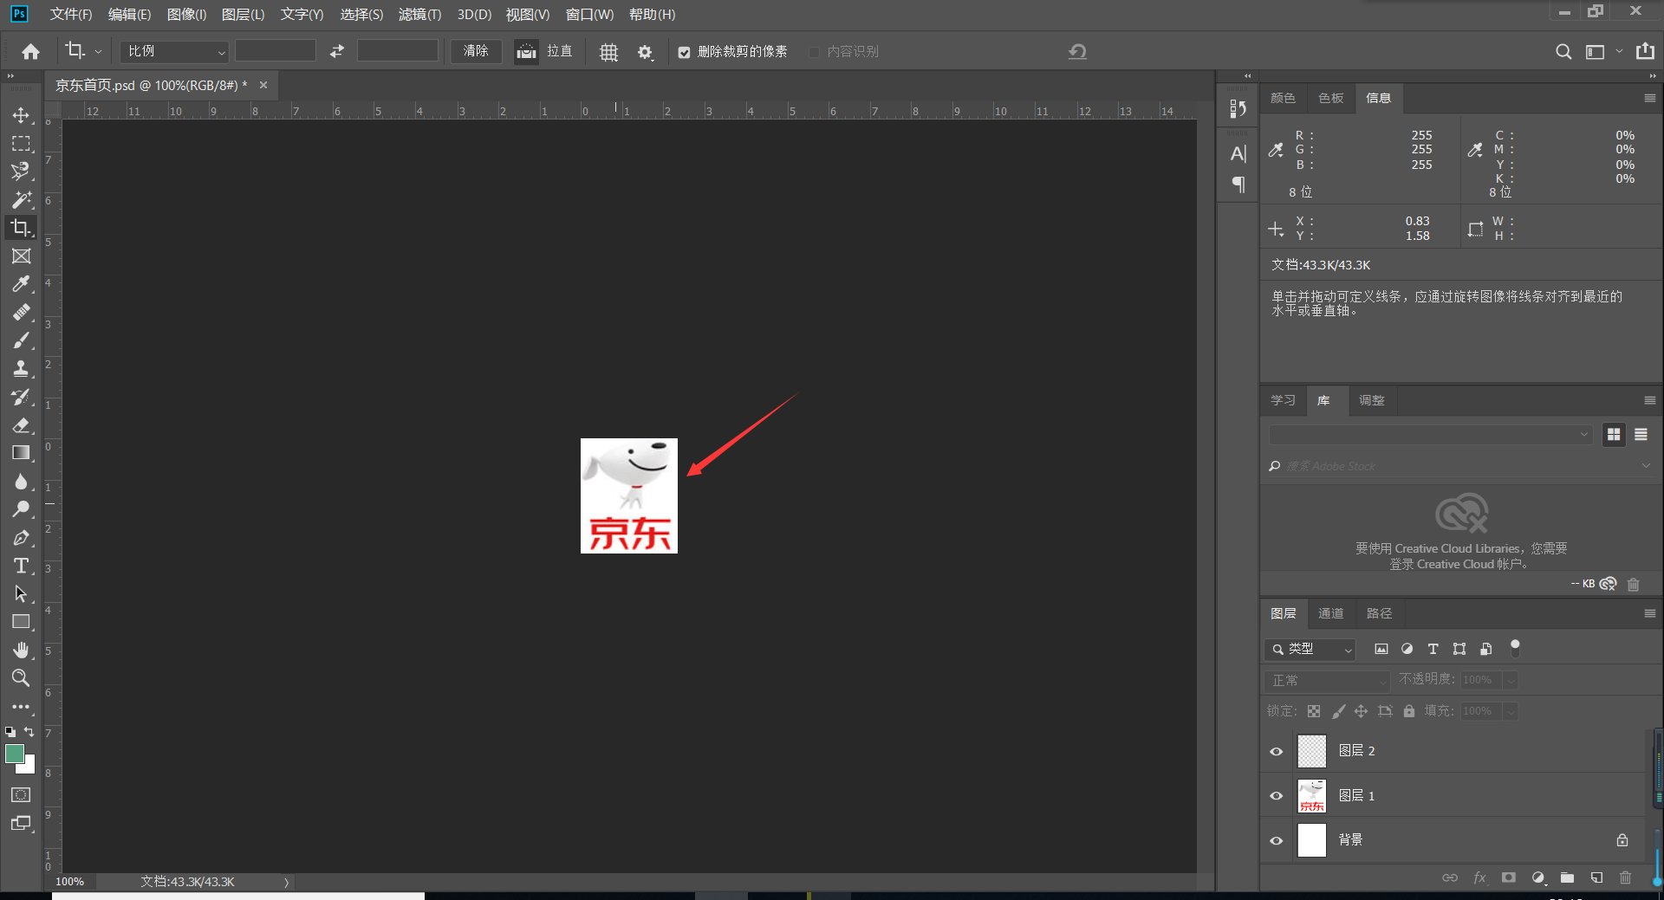Select the Eyedropper tool
Image resolution: width=1664 pixels, height=900 pixels.
pos(21,284)
